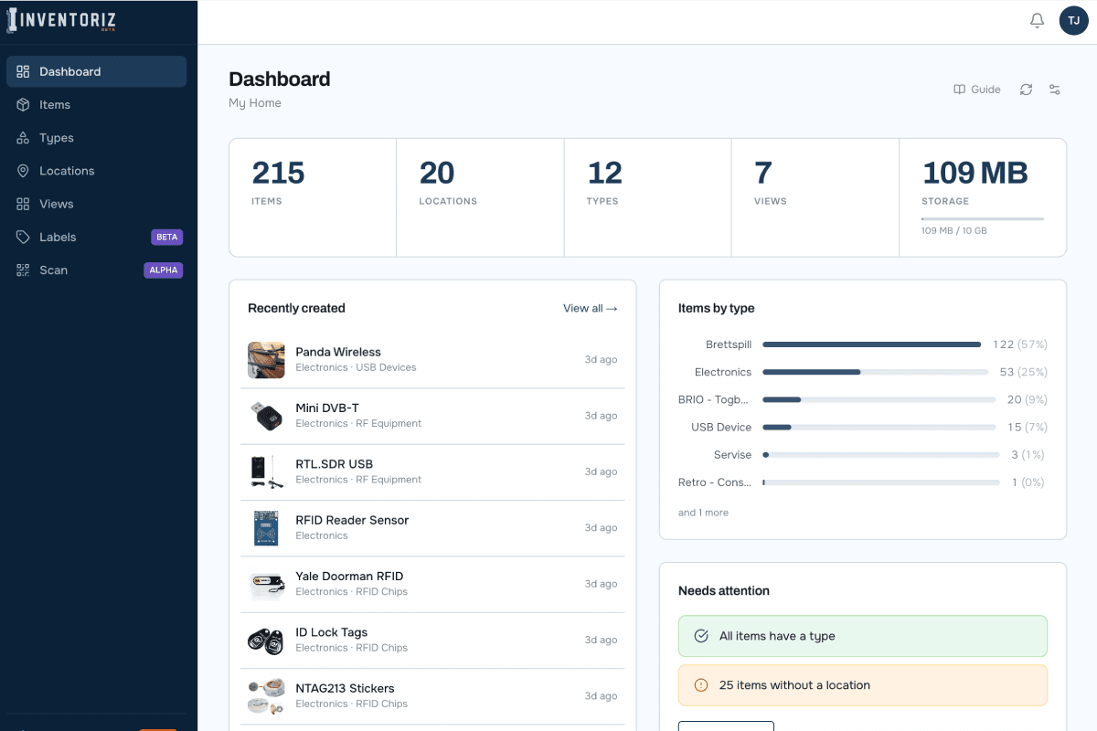Open Locations in the sidebar
Image resolution: width=1097 pixels, height=731 pixels.
click(97, 171)
